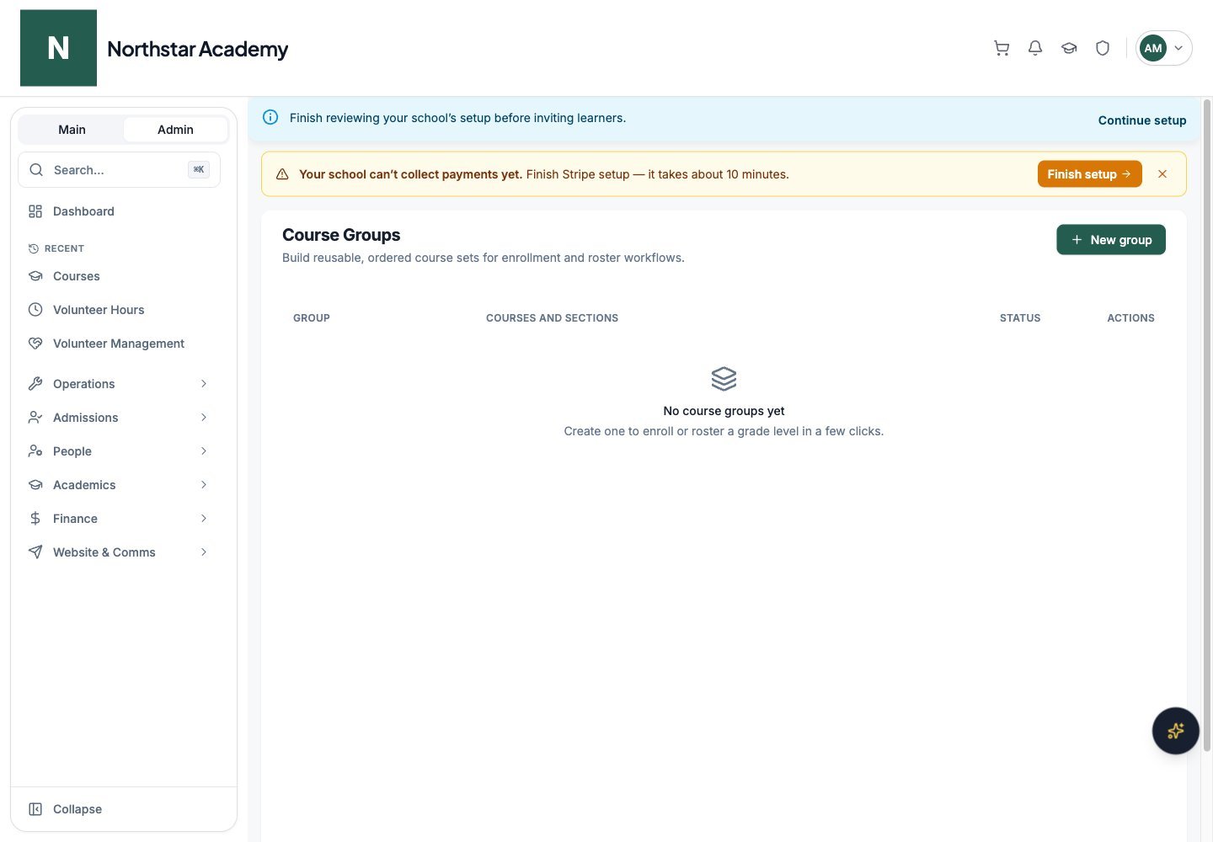Expand the Finance section

[118, 519]
